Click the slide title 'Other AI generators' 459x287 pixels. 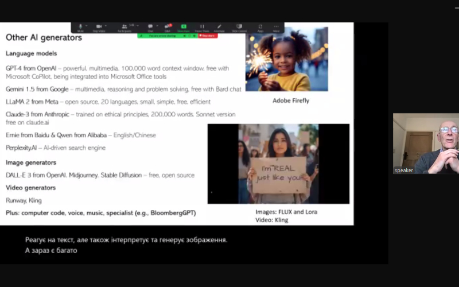click(44, 37)
